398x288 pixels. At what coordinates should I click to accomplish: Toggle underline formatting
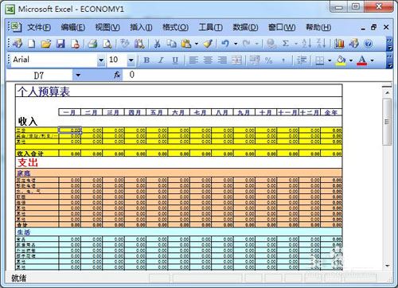(x=175, y=60)
